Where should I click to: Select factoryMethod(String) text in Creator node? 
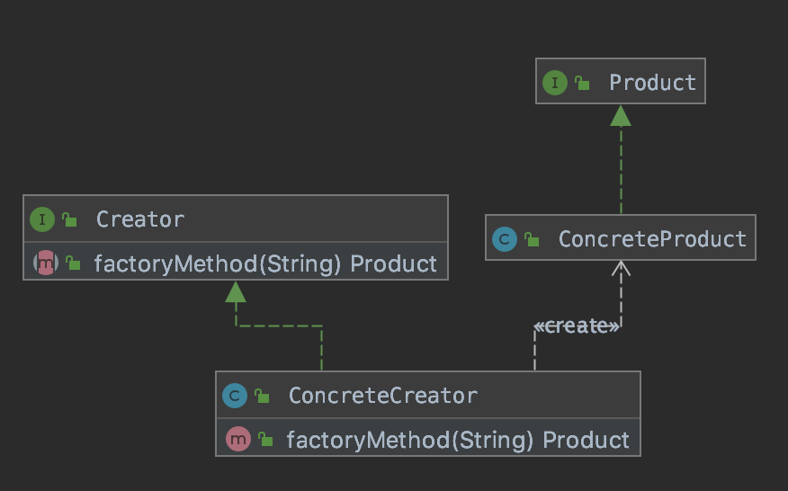[x=218, y=263]
